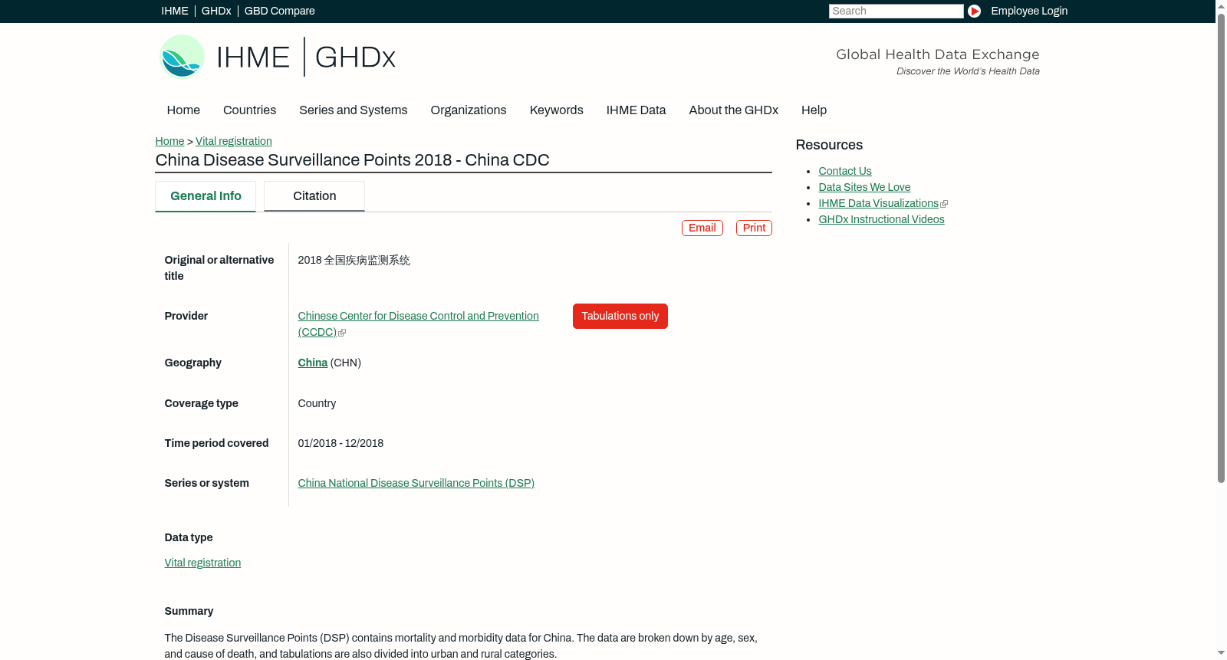Switch to the Citation tab

click(x=314, y=196)
